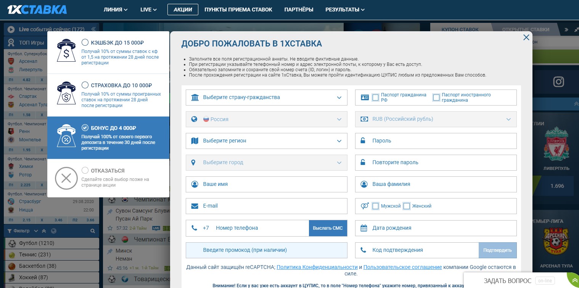Click the Код подтверждения input field
Viewport: 579px width, 288px height.
coord(417,250)
